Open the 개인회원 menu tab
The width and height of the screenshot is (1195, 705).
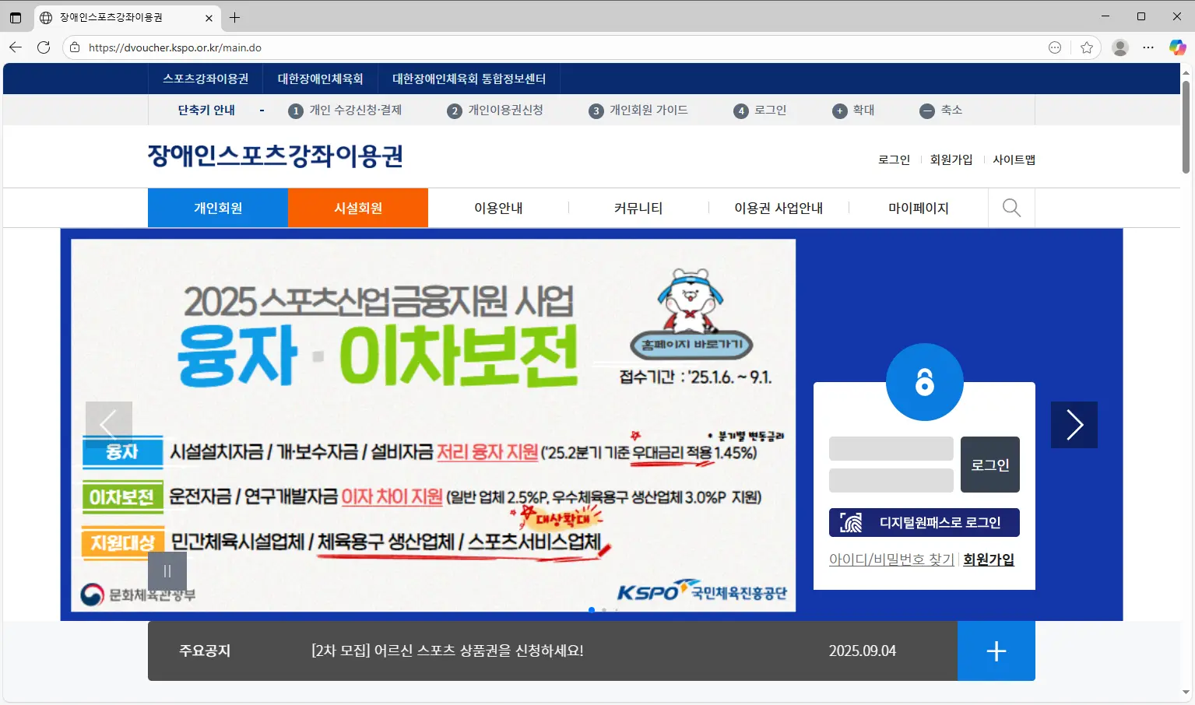tap(218, 208)
